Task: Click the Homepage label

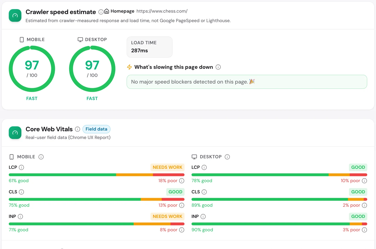Action: tap(122, 11)
